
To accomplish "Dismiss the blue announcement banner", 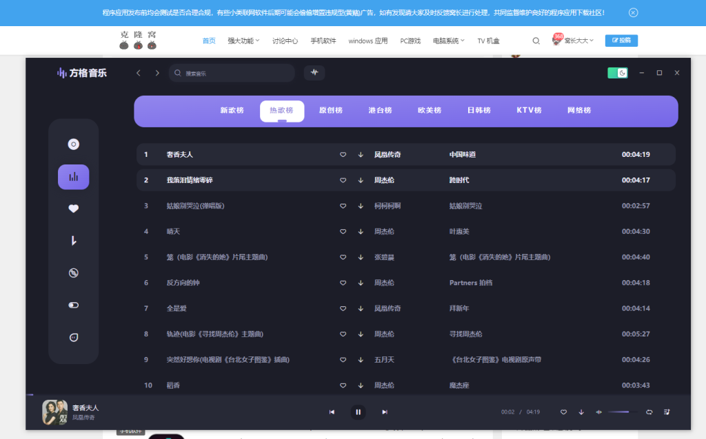I will [633, 12].
